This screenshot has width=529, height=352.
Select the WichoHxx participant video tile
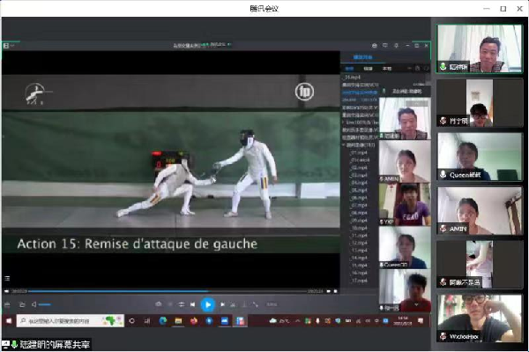click(x=480, y=318)
